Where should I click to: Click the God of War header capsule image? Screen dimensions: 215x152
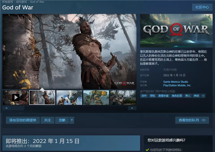[176, 31]
